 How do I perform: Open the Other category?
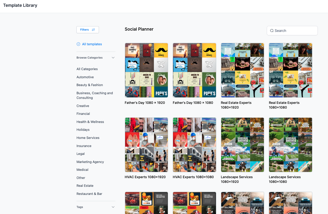[81, 178]
